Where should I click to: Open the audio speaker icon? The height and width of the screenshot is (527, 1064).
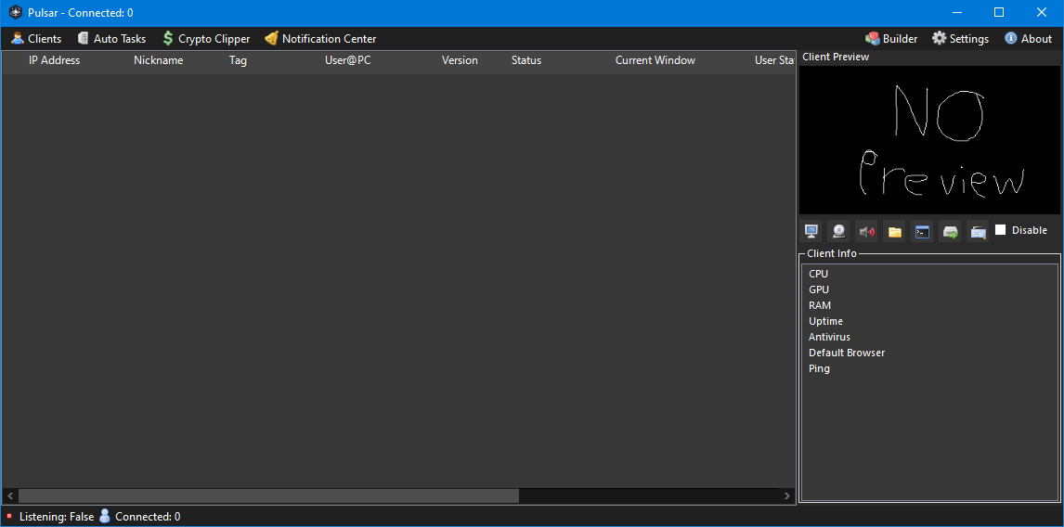pyautogui.click(x=866, y=231)
